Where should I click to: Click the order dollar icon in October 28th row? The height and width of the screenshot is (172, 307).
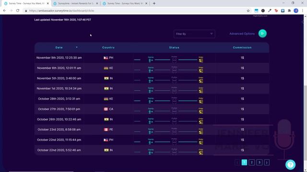coord(201,101)
